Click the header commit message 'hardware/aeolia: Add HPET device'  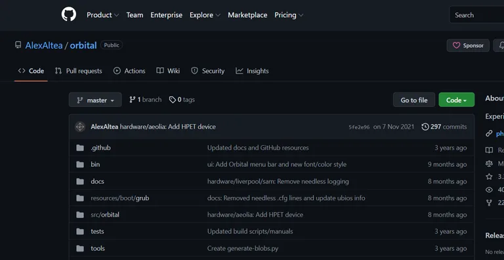click(x=168, y=127)
